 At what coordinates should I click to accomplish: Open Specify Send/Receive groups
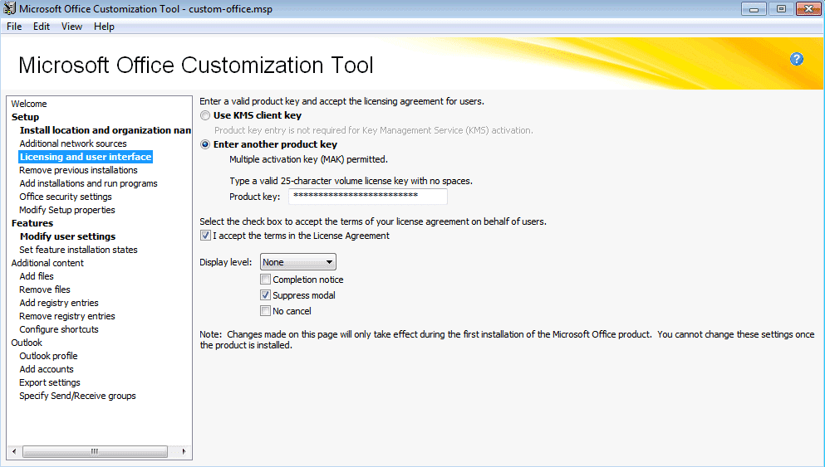coord(78,396)
